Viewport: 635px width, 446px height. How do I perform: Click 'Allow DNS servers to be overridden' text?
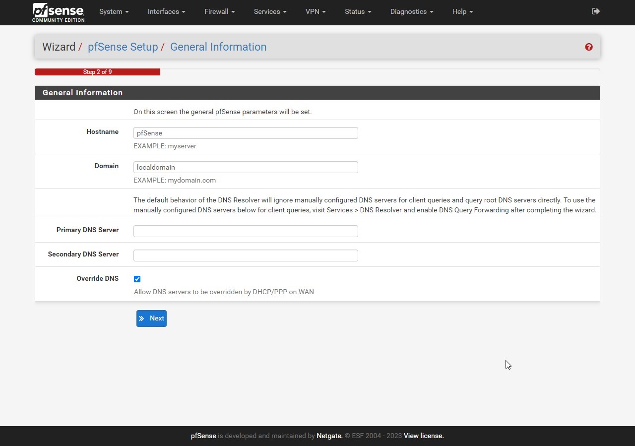(224, 292)
